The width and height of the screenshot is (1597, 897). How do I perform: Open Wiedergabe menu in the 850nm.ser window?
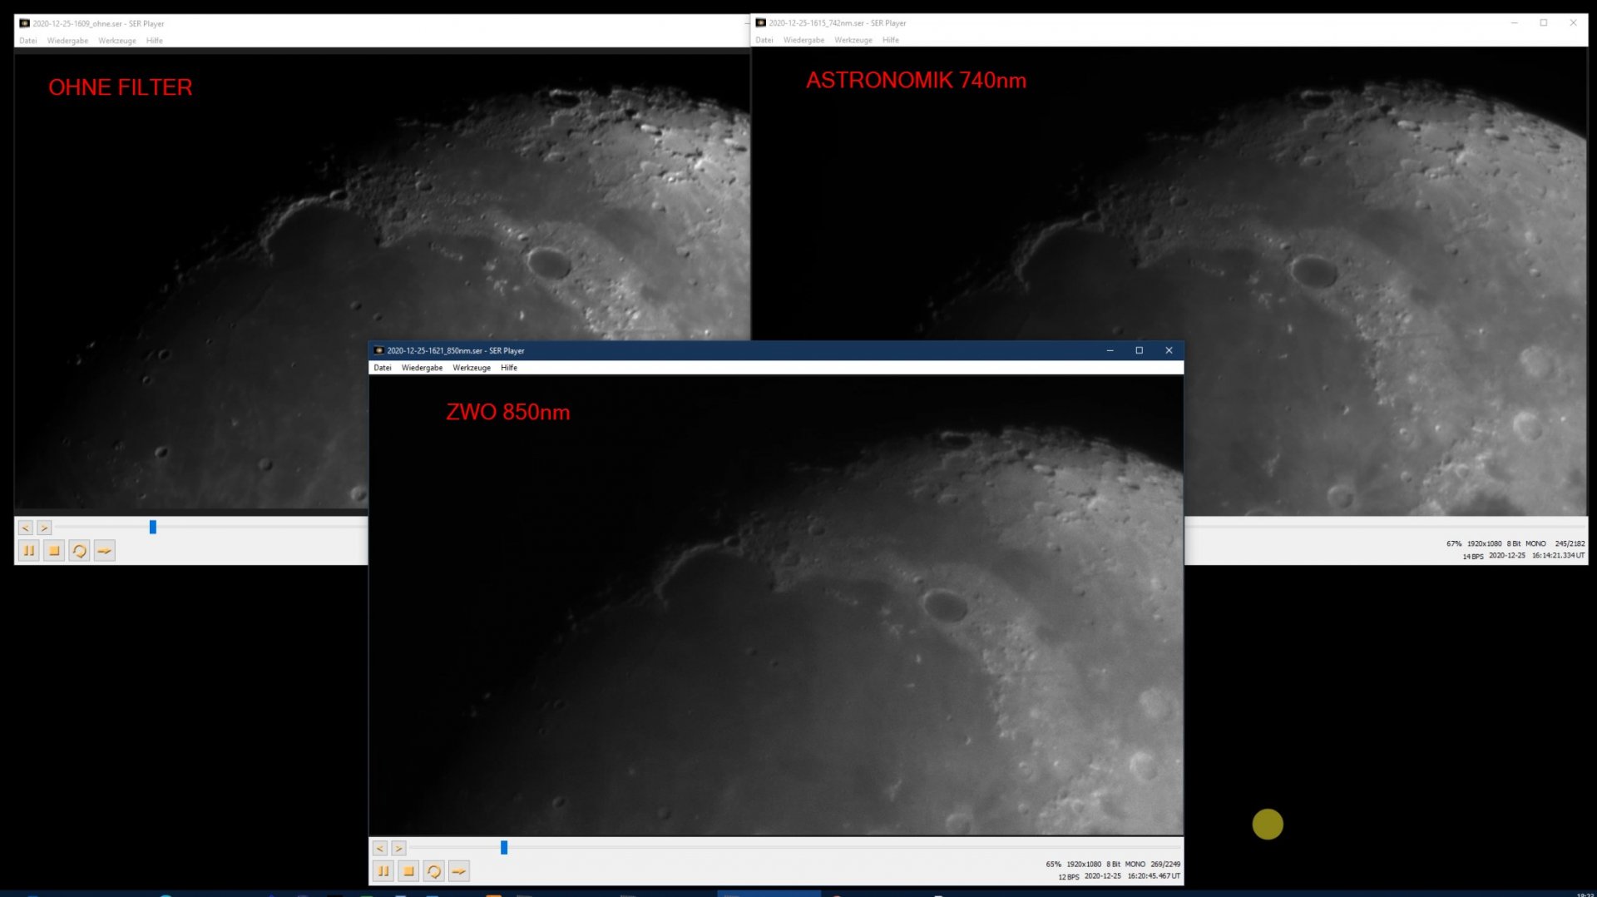tap(422, 368)
